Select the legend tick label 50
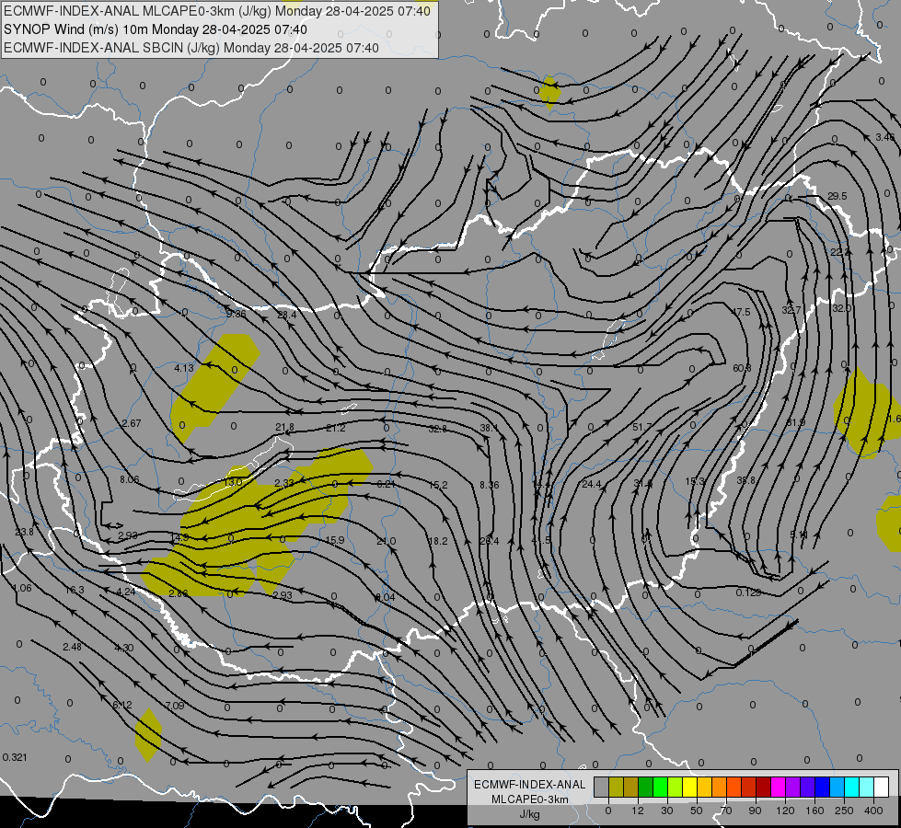The image size is (901, 828). point(697,811)
